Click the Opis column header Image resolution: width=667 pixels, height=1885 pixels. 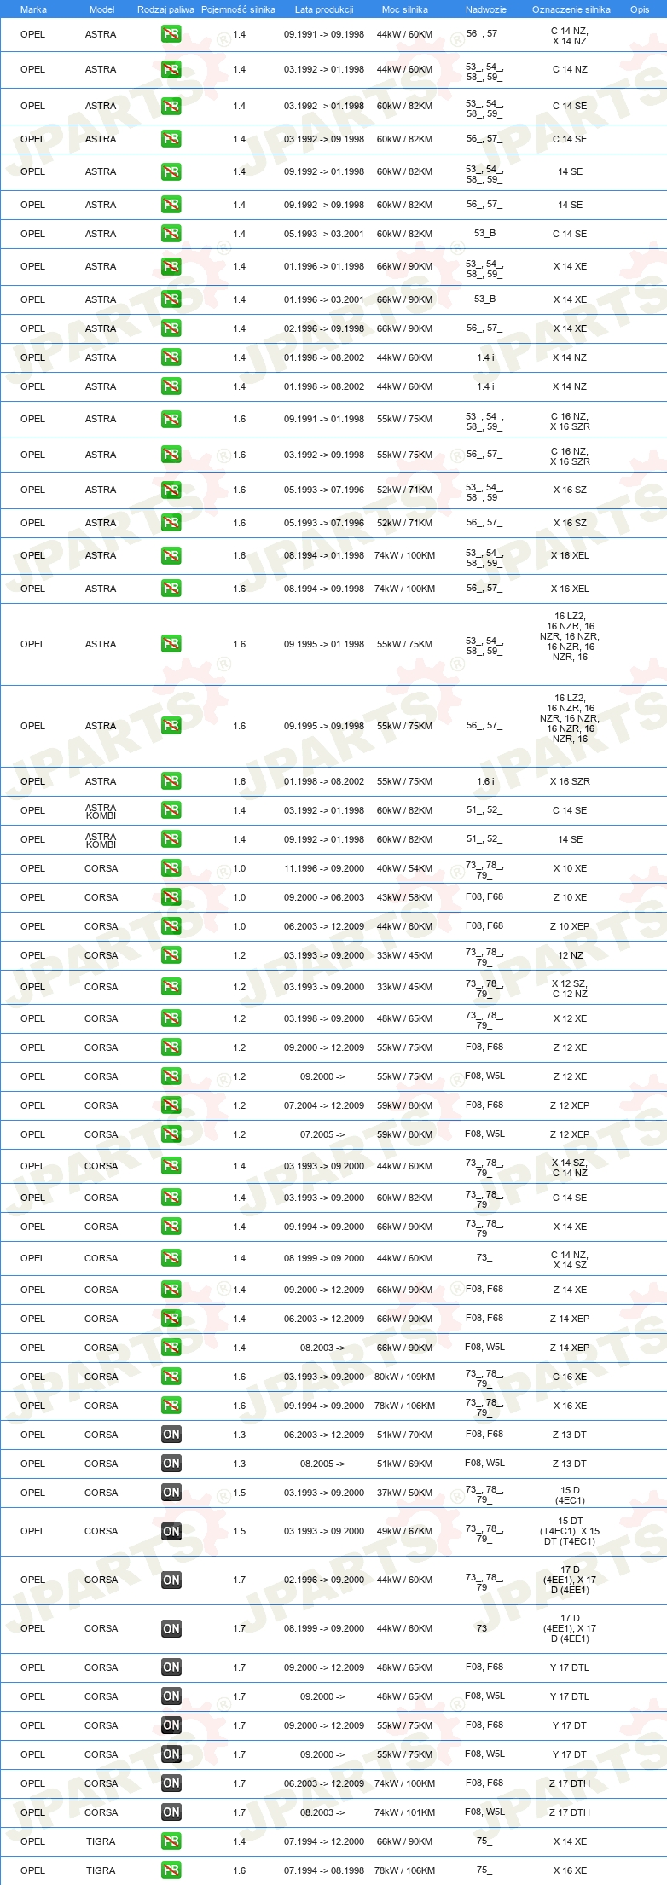pyautogui.click(x=640, y=9)
